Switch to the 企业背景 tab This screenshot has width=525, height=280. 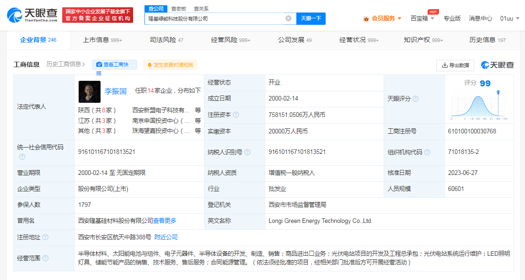(x=38, y=40)
